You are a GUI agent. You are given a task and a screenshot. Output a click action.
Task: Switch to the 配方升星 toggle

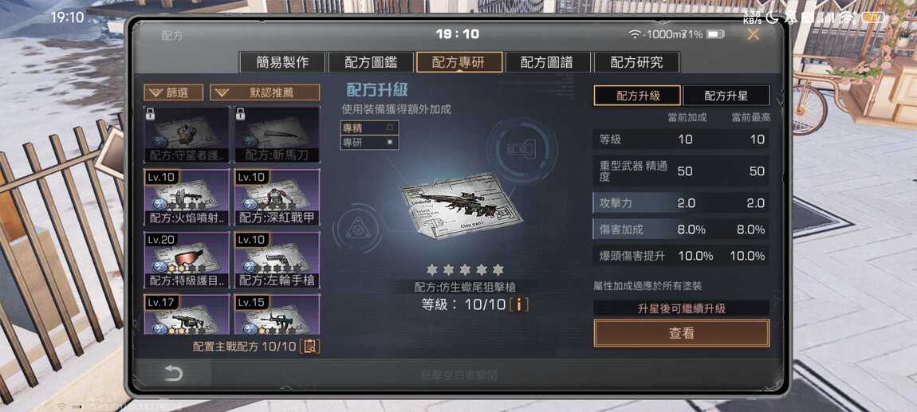[726, 96]
